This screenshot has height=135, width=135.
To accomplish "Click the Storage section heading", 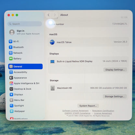I will (54, 80).
